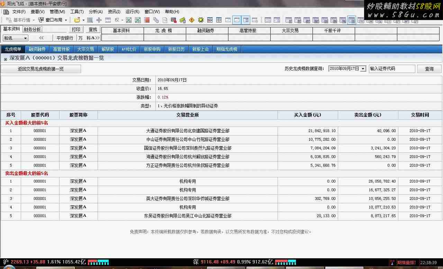Screen dimensions: 443x269
Task: Click the 平安银行 stock button
Action: (65, 38)
